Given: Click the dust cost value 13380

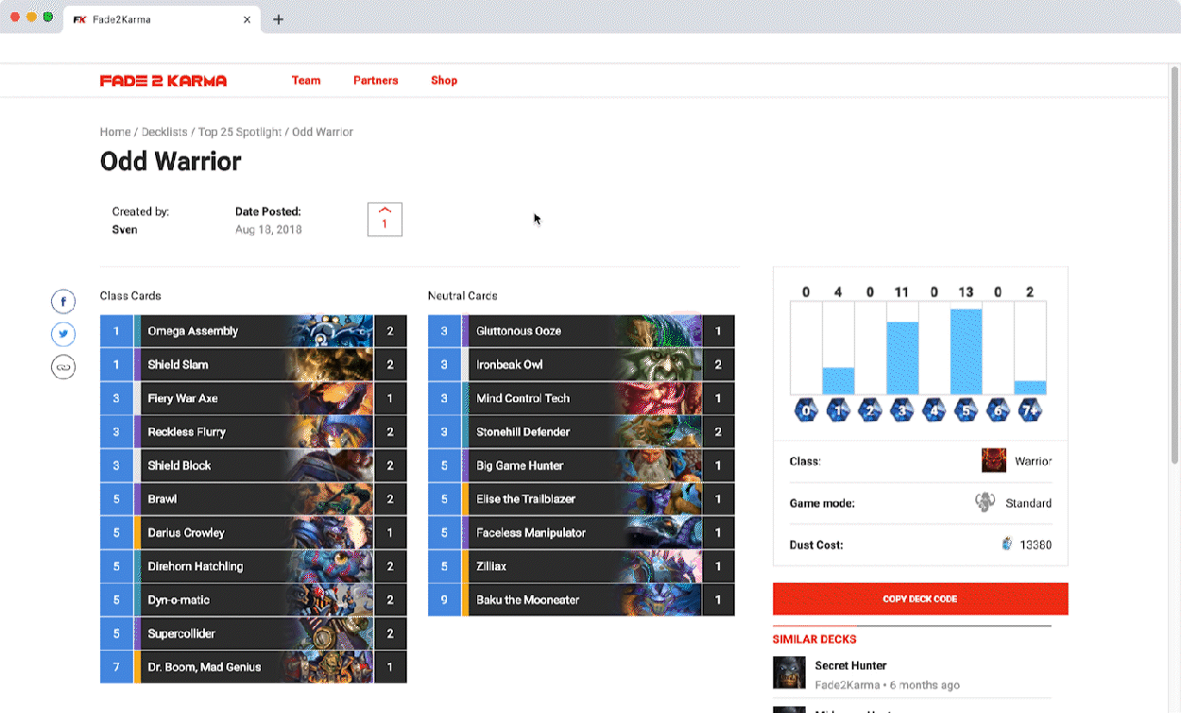Looking at the screenshot, I should [1036, 545].
